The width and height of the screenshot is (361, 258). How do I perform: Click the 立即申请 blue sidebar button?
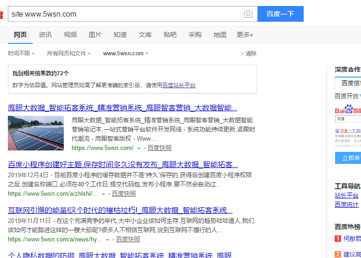(x=348, y=158)
